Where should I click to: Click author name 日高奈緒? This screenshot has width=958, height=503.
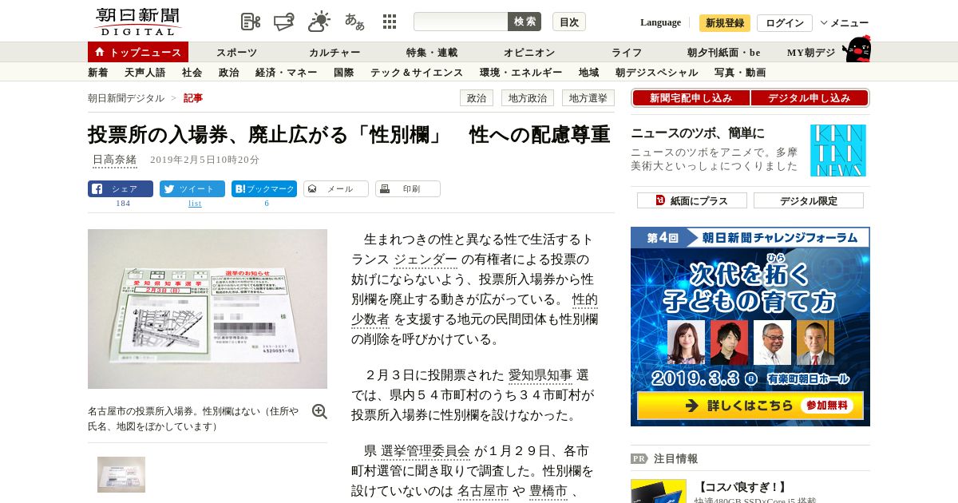point(114,160)
